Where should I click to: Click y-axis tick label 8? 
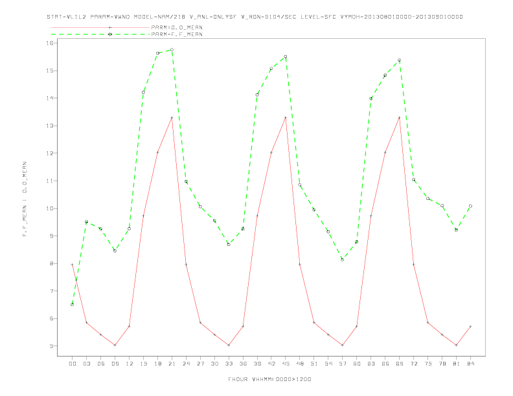coord(52,263)
